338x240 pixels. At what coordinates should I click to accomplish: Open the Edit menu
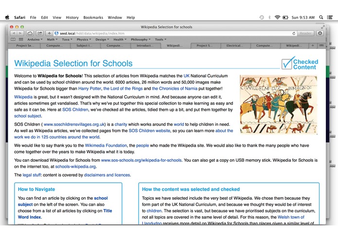44,17
